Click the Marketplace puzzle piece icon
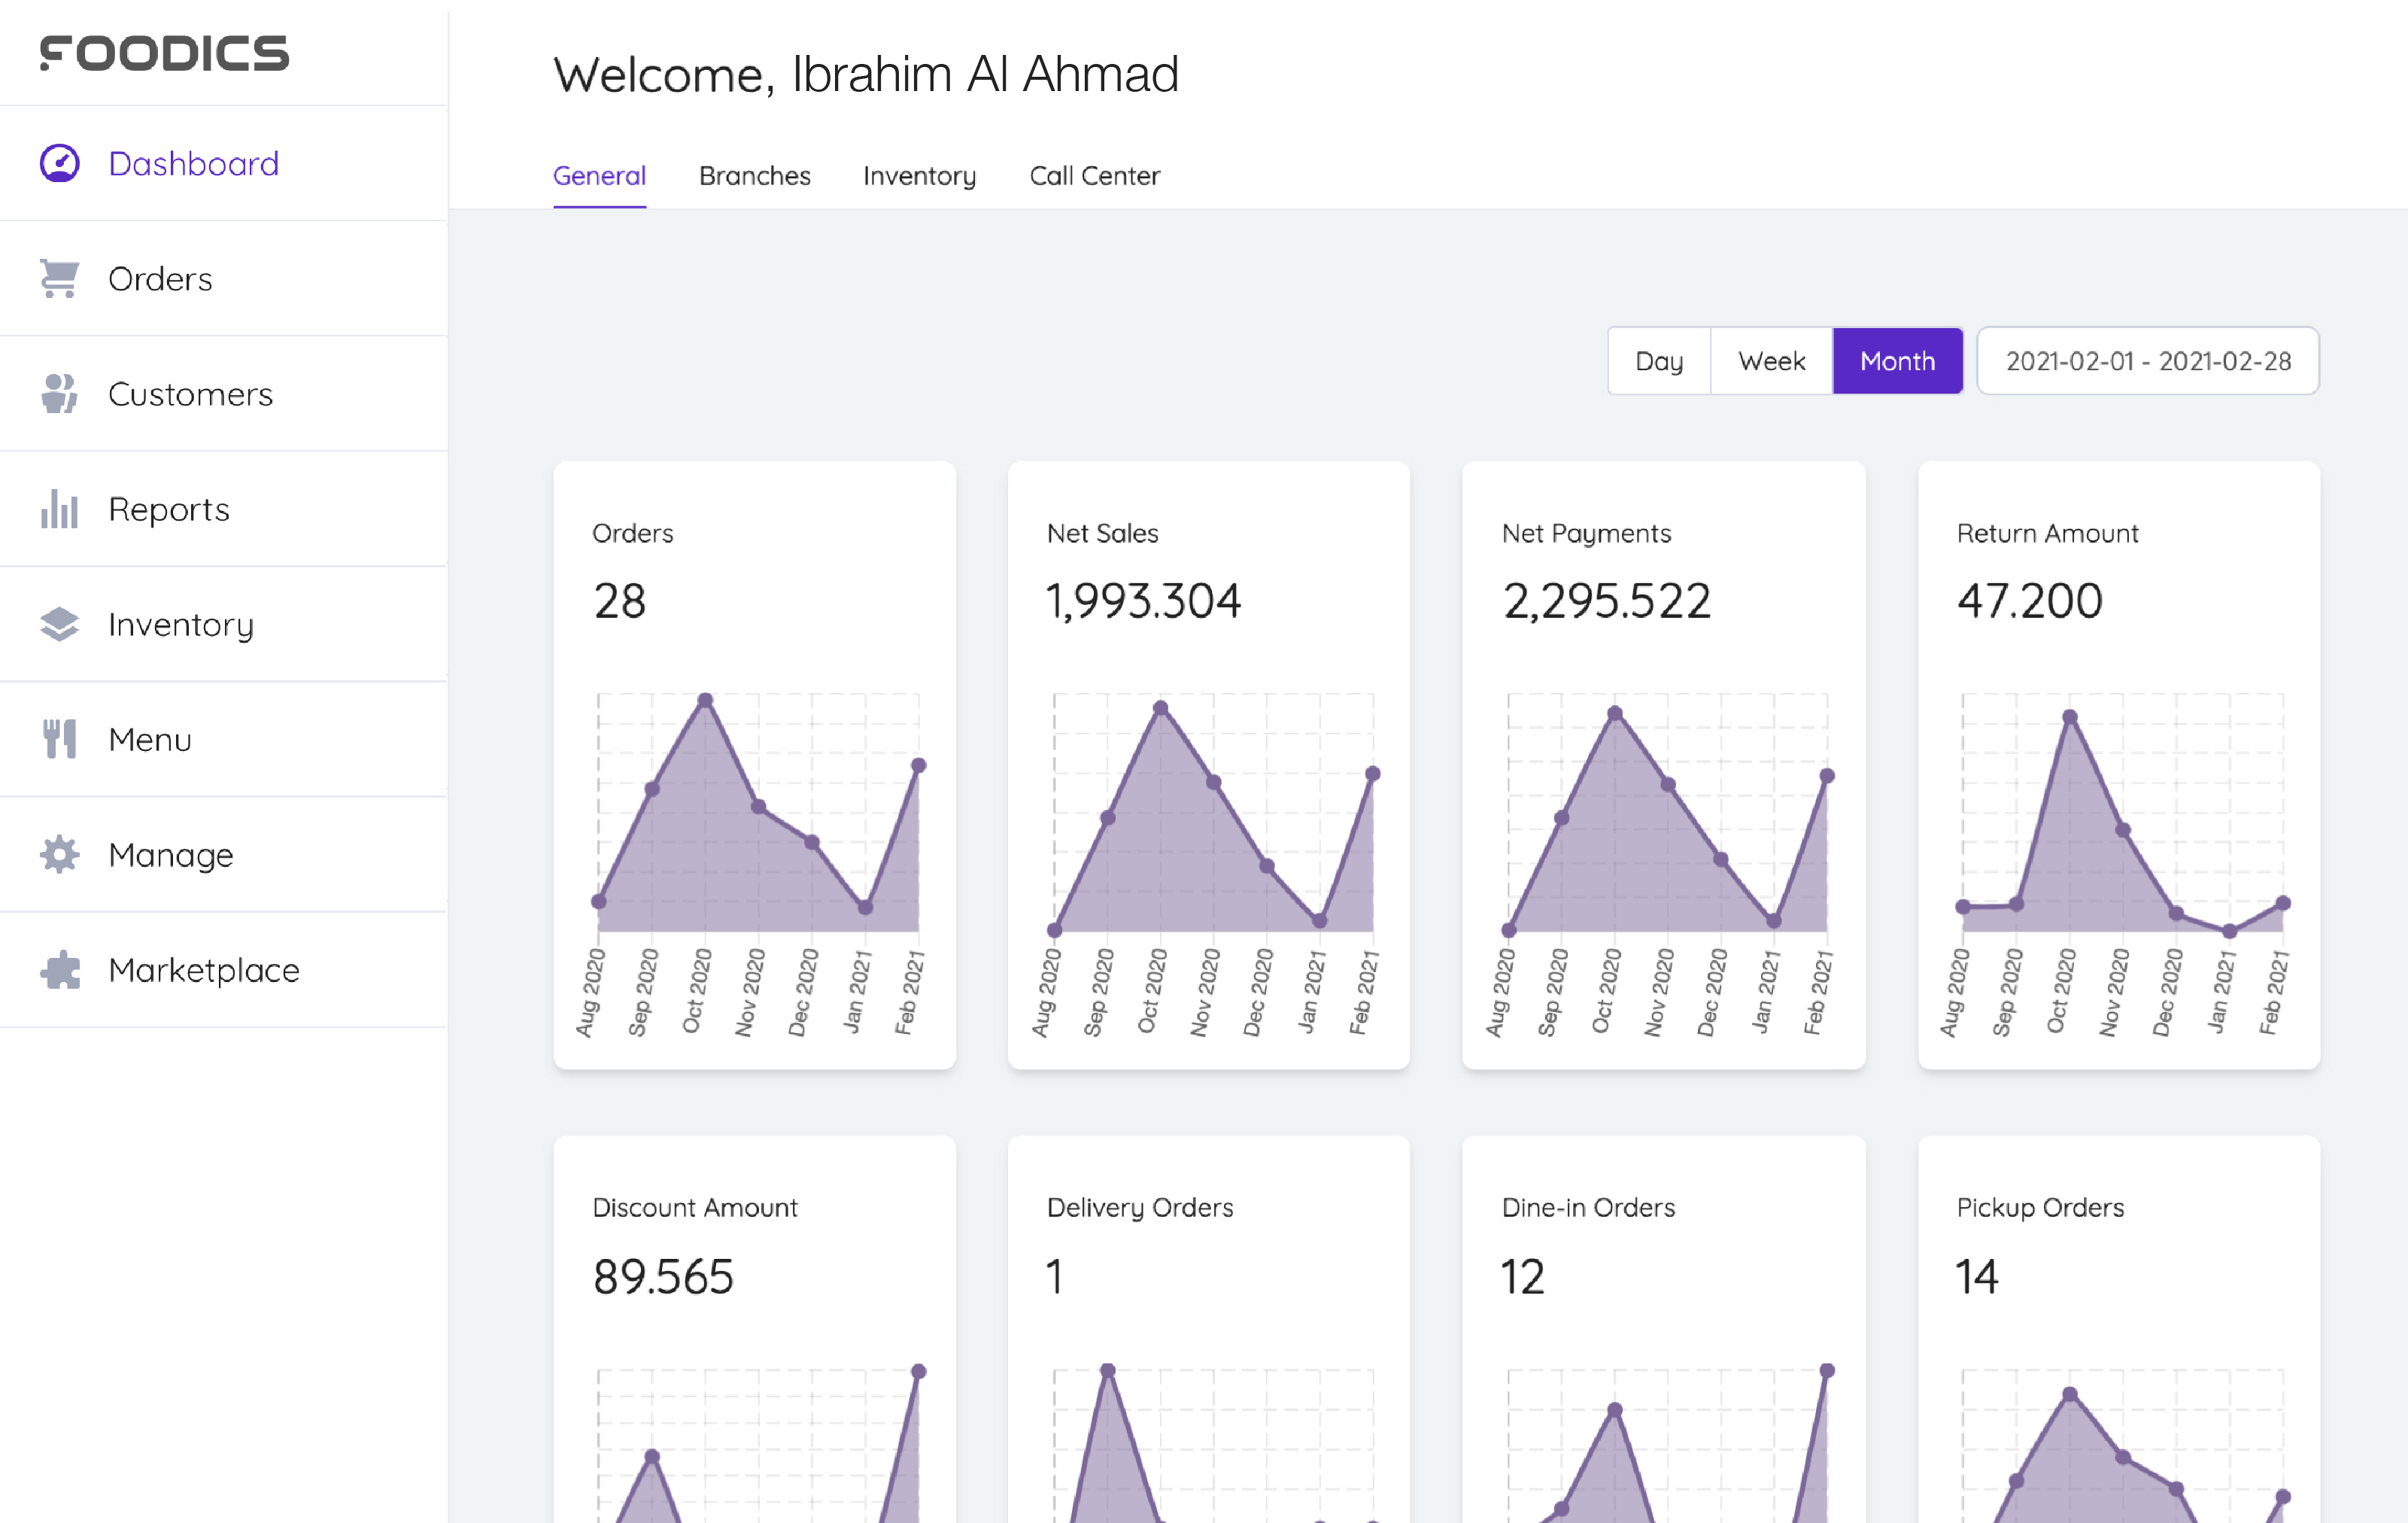This screenshot has width=2408, height=1523. coord(59,970)
